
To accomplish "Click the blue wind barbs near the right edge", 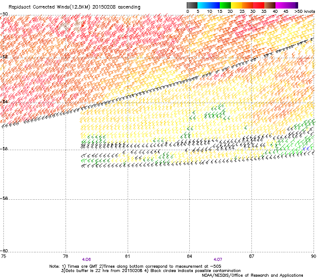I will (x=305, y=148).
